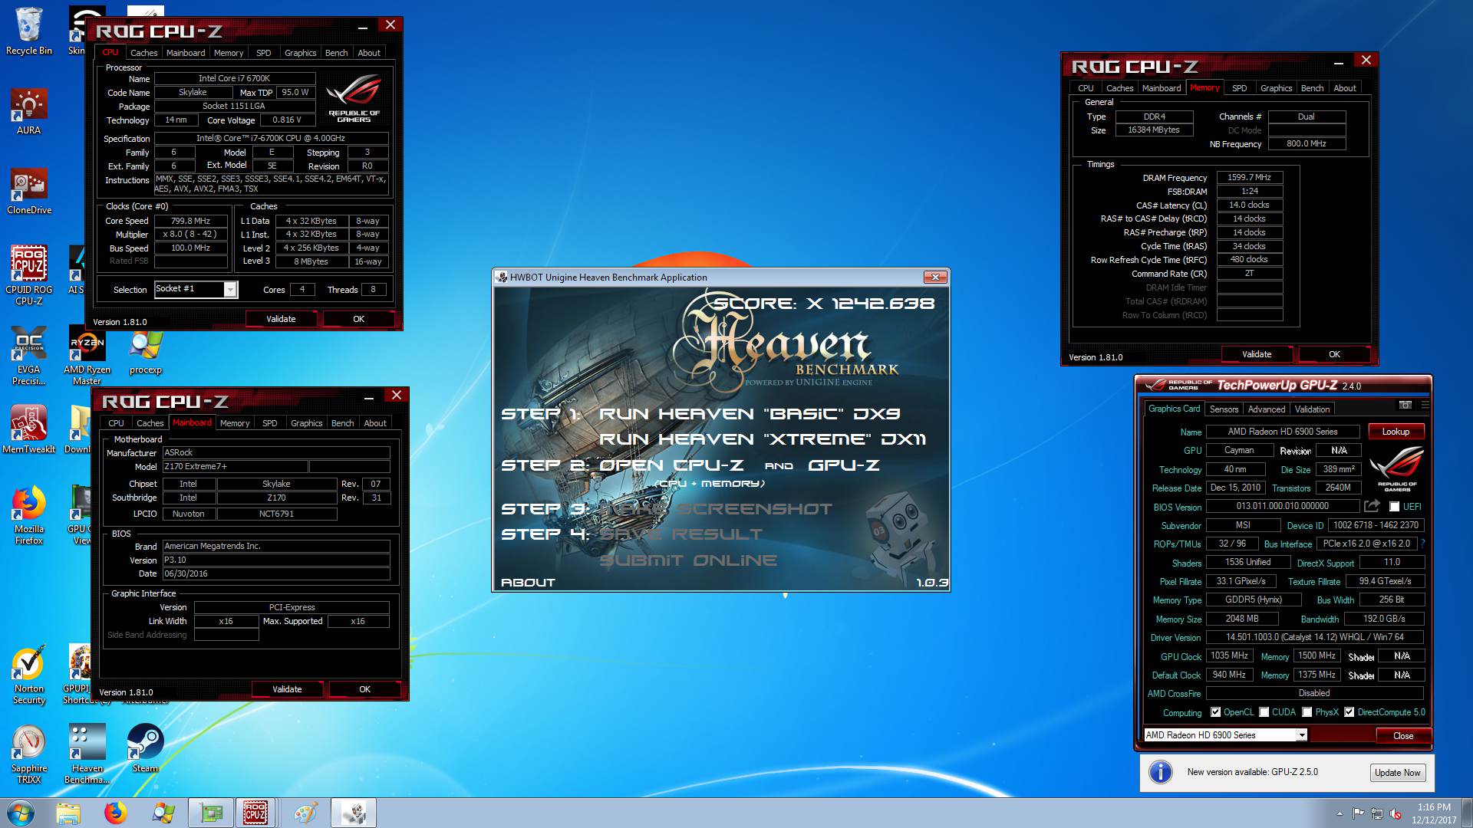
Task: Toggle the CUDA checkbox
Action: tap(1264, 712)
